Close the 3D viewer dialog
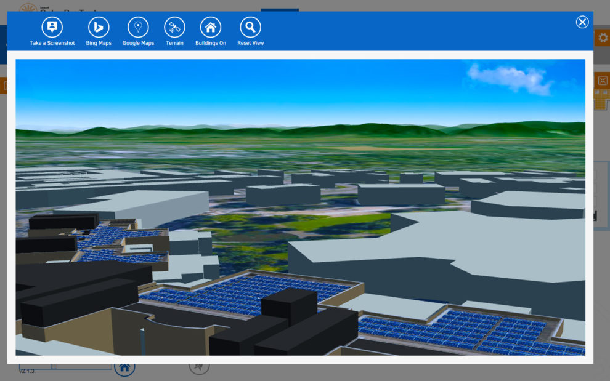Image resolution: width=610 pixels, height=381 pixels. click(582, 22)
